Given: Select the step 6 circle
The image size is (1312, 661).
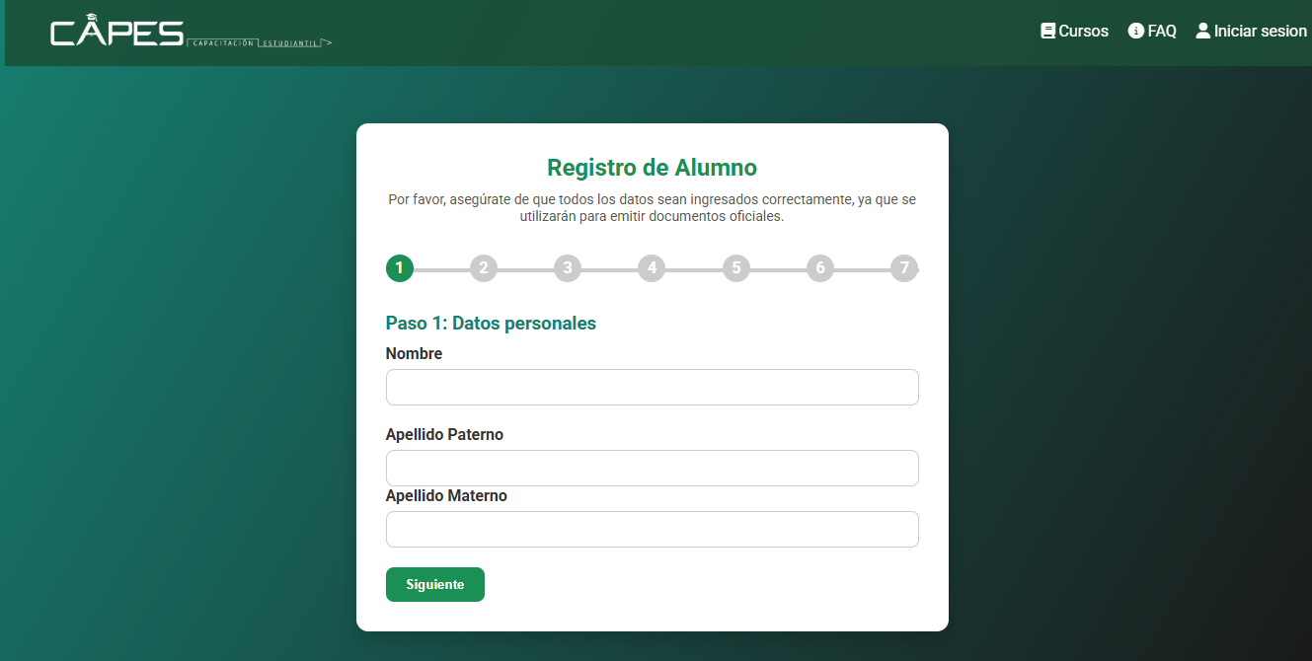Looking at the screenshot, I should (x=819, y=267).
